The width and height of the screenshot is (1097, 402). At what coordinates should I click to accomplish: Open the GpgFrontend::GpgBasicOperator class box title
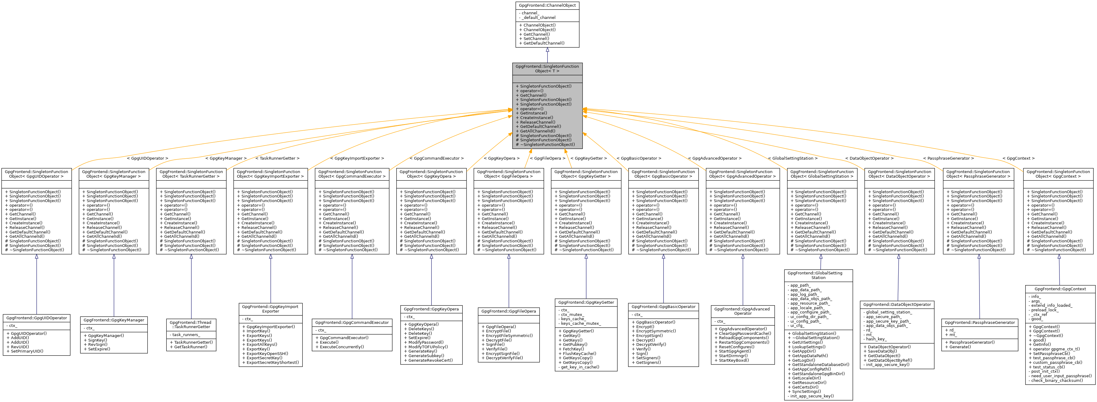pos(663,306)
